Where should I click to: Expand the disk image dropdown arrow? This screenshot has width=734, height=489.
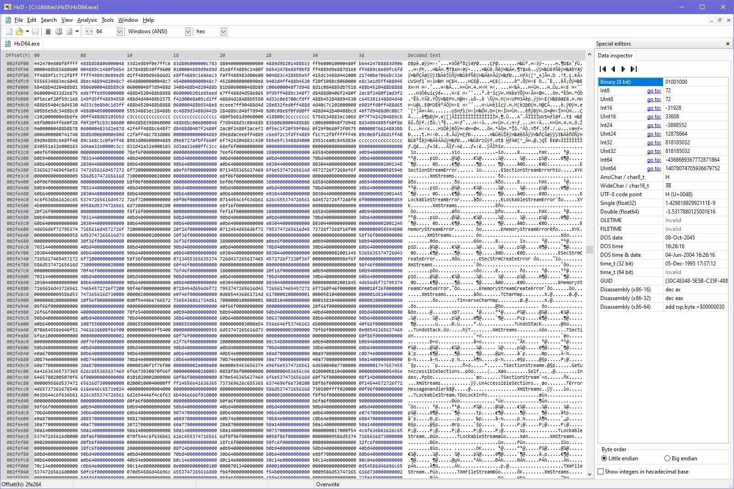[77, 31]
